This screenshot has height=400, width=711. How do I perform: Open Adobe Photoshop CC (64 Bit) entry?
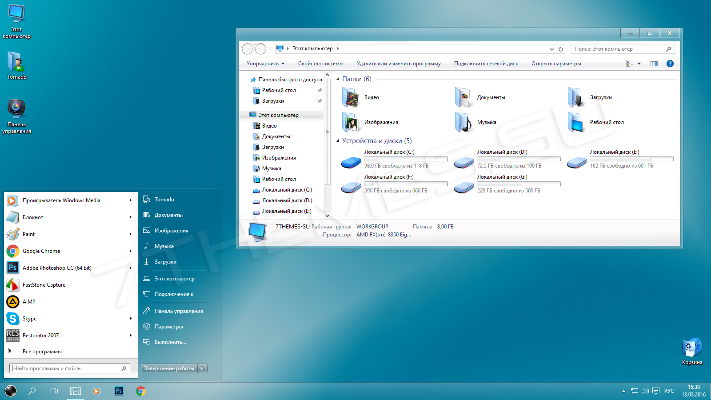tap(70, 268)
